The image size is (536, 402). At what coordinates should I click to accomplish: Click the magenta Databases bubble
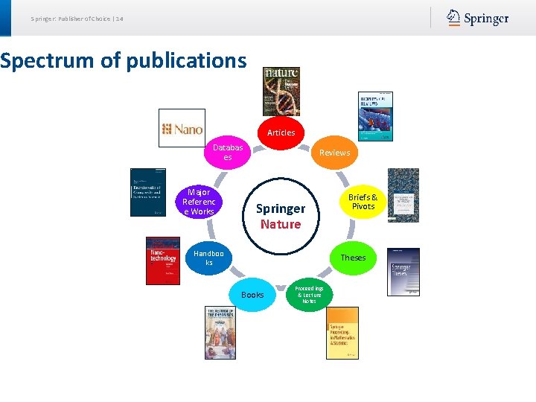pyautogui.click(x=228, y=153)
